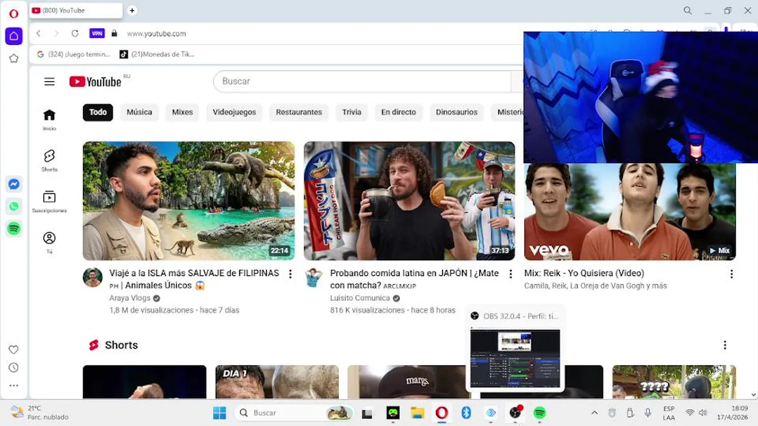Open Araya Vlogs channel avatar
Viewport: 758px width, 426px height.
[92, 277]
